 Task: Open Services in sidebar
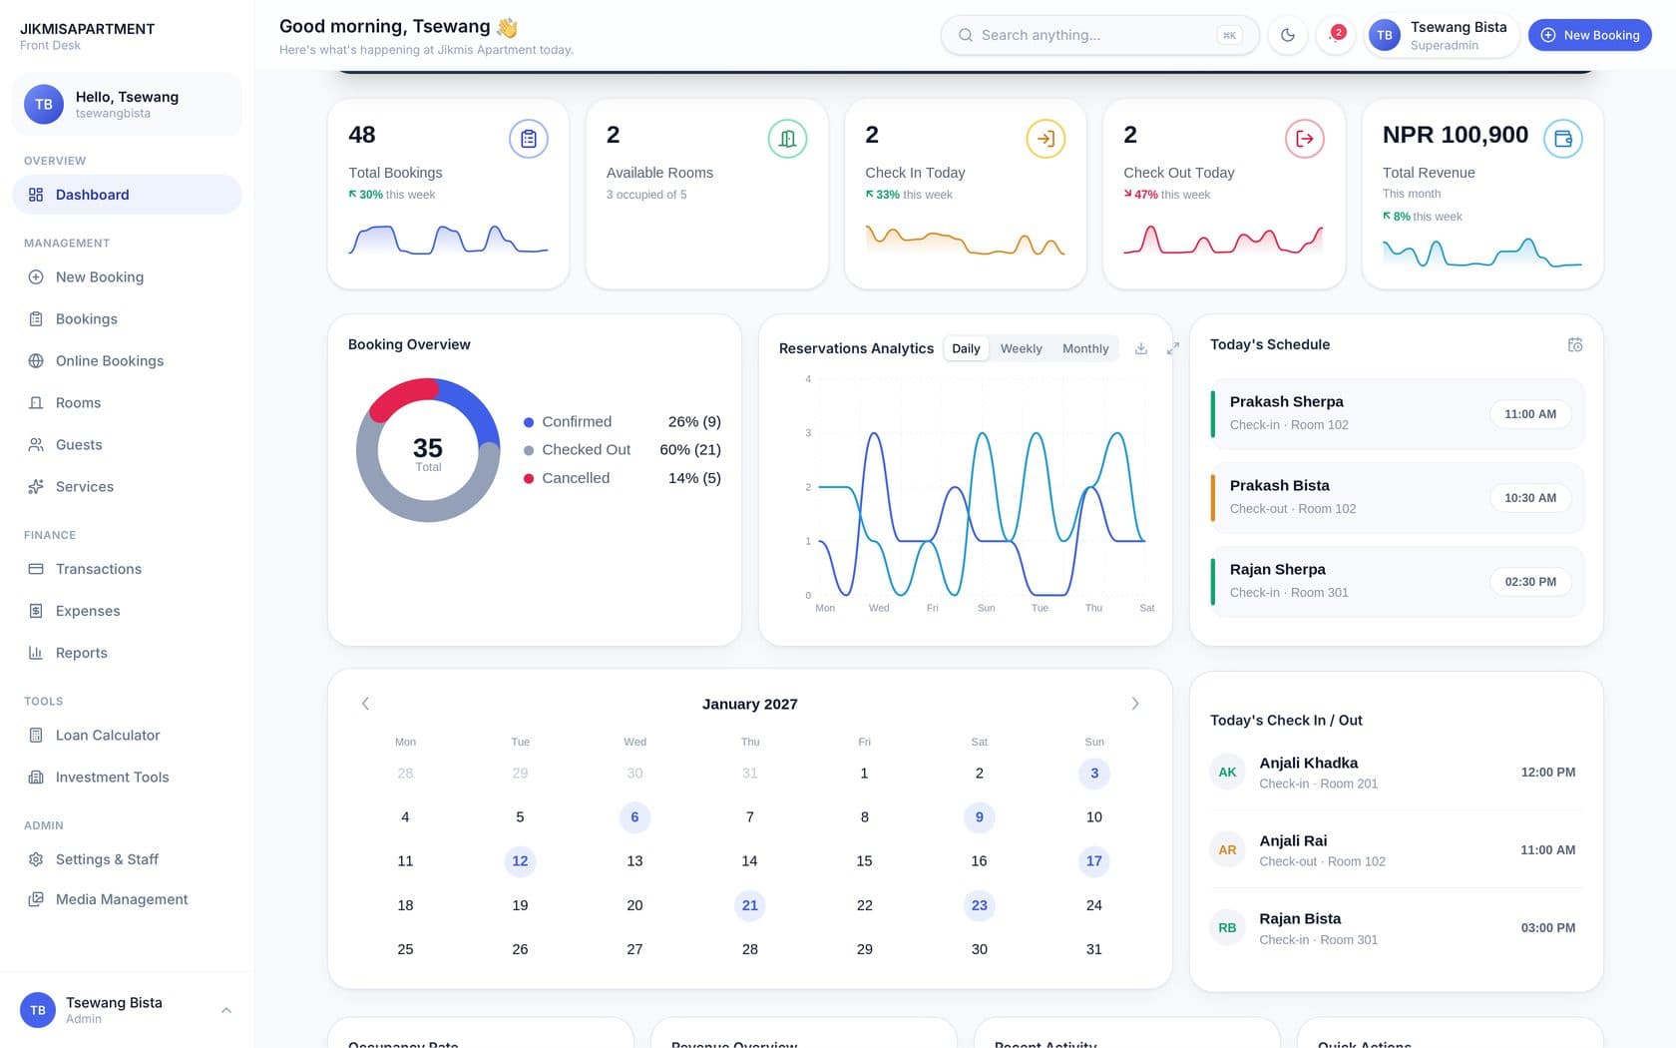coord(127,487)
